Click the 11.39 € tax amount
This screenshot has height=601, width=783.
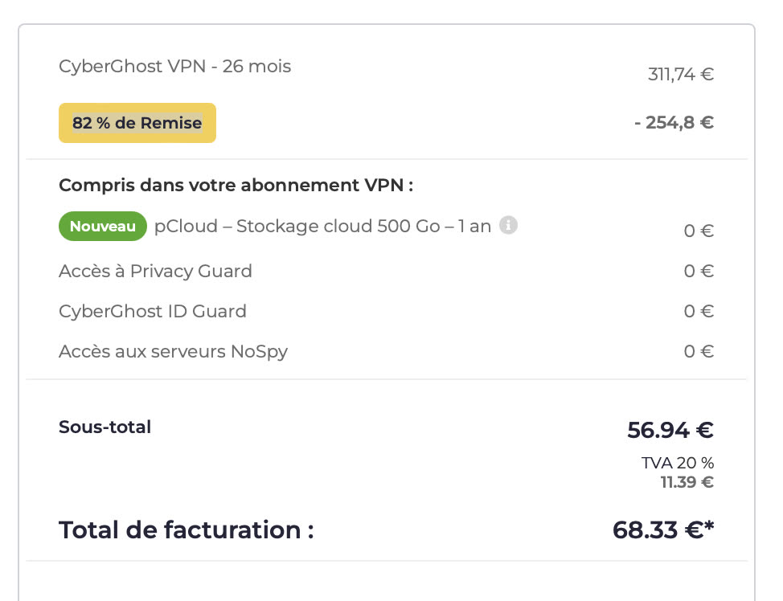[x=687, y=483]
